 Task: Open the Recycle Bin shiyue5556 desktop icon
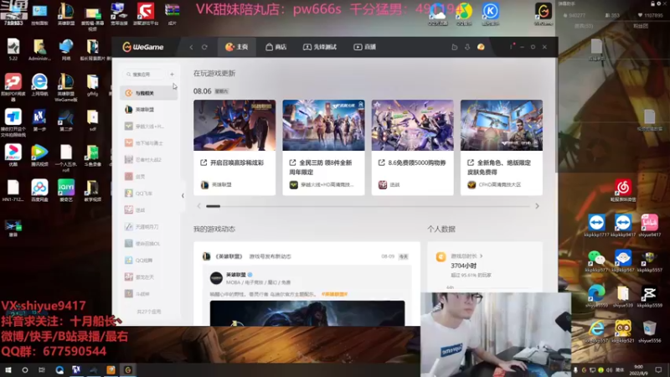[x=650, y=331]
